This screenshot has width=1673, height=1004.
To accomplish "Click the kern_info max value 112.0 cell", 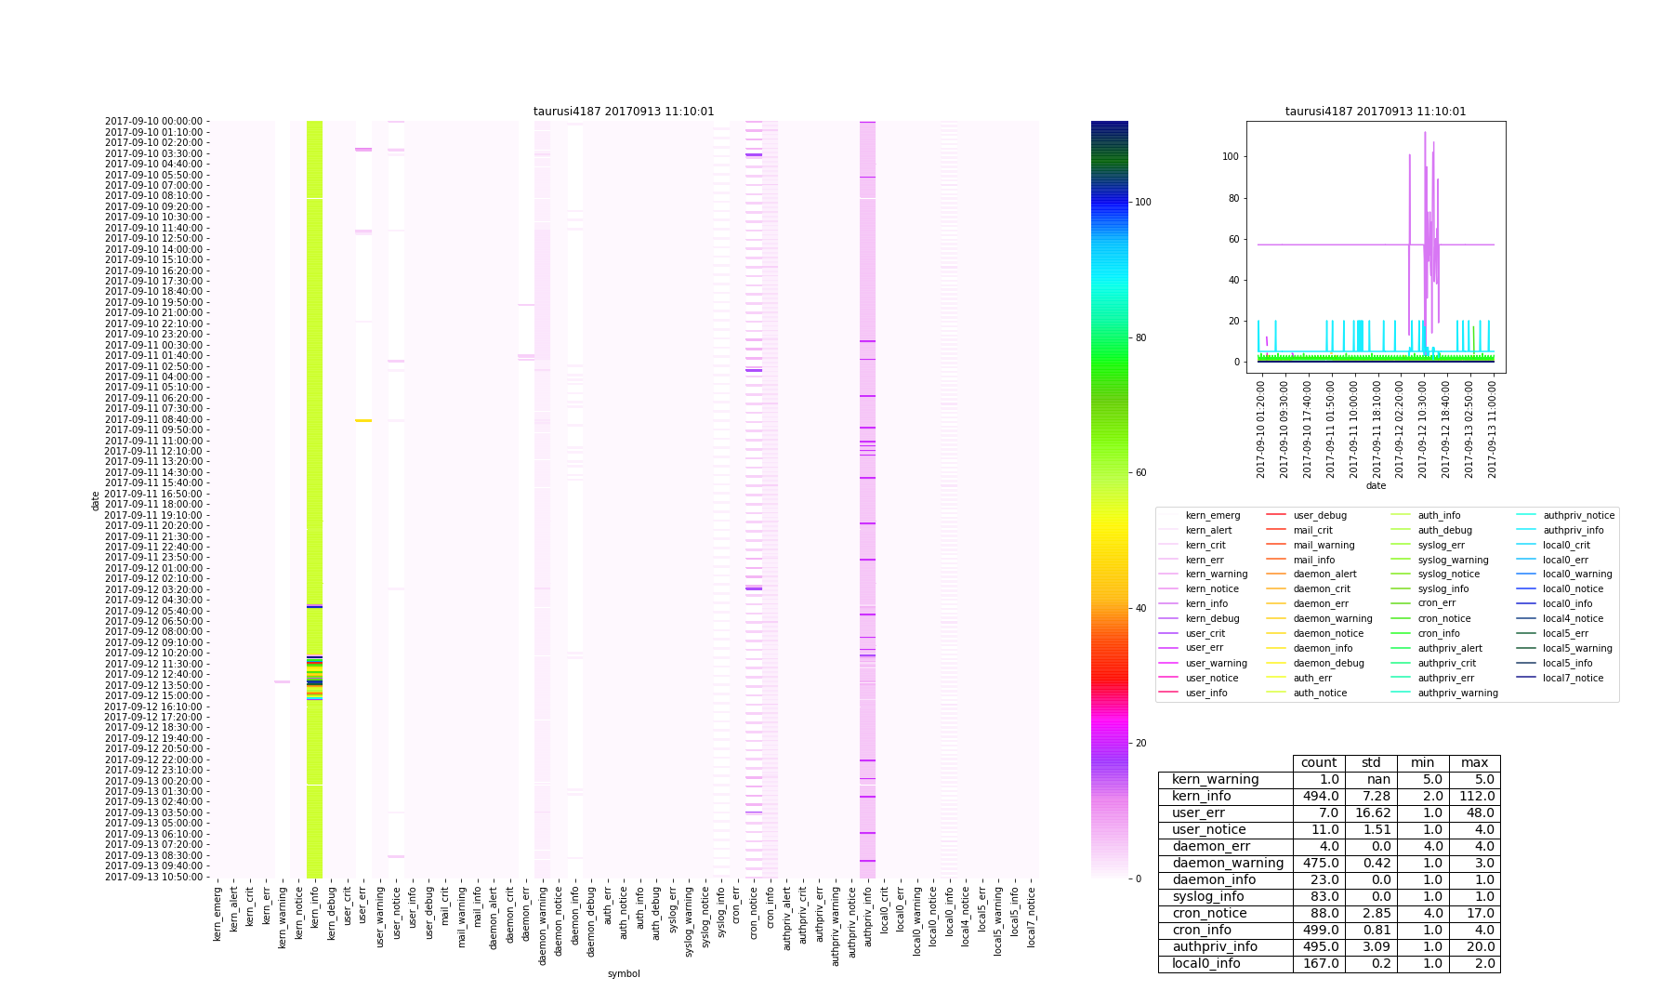I will coord(1474,797).
